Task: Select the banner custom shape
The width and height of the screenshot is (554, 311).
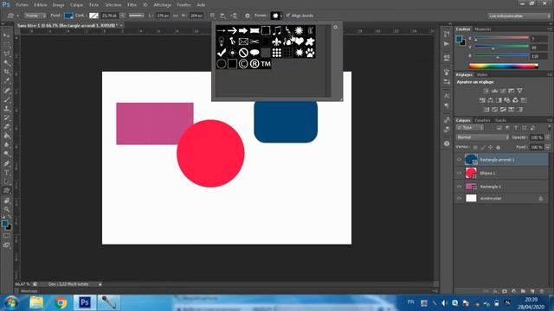Action: coord(254,31)
